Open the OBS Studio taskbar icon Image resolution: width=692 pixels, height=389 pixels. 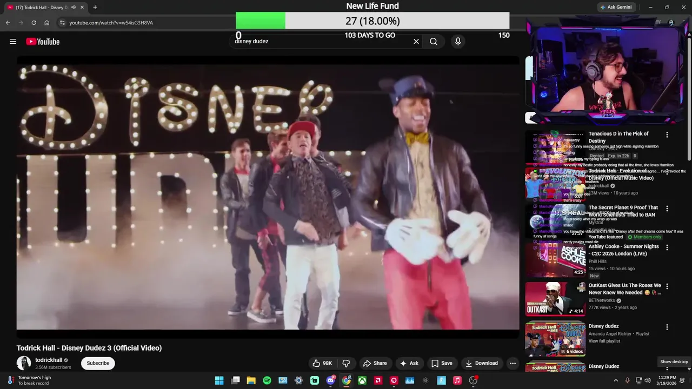click(473, 380)
